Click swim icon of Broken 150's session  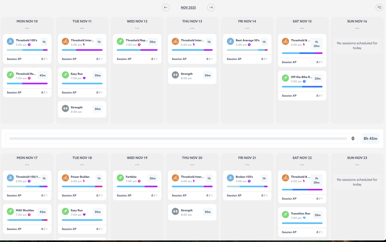pos(230,178)
